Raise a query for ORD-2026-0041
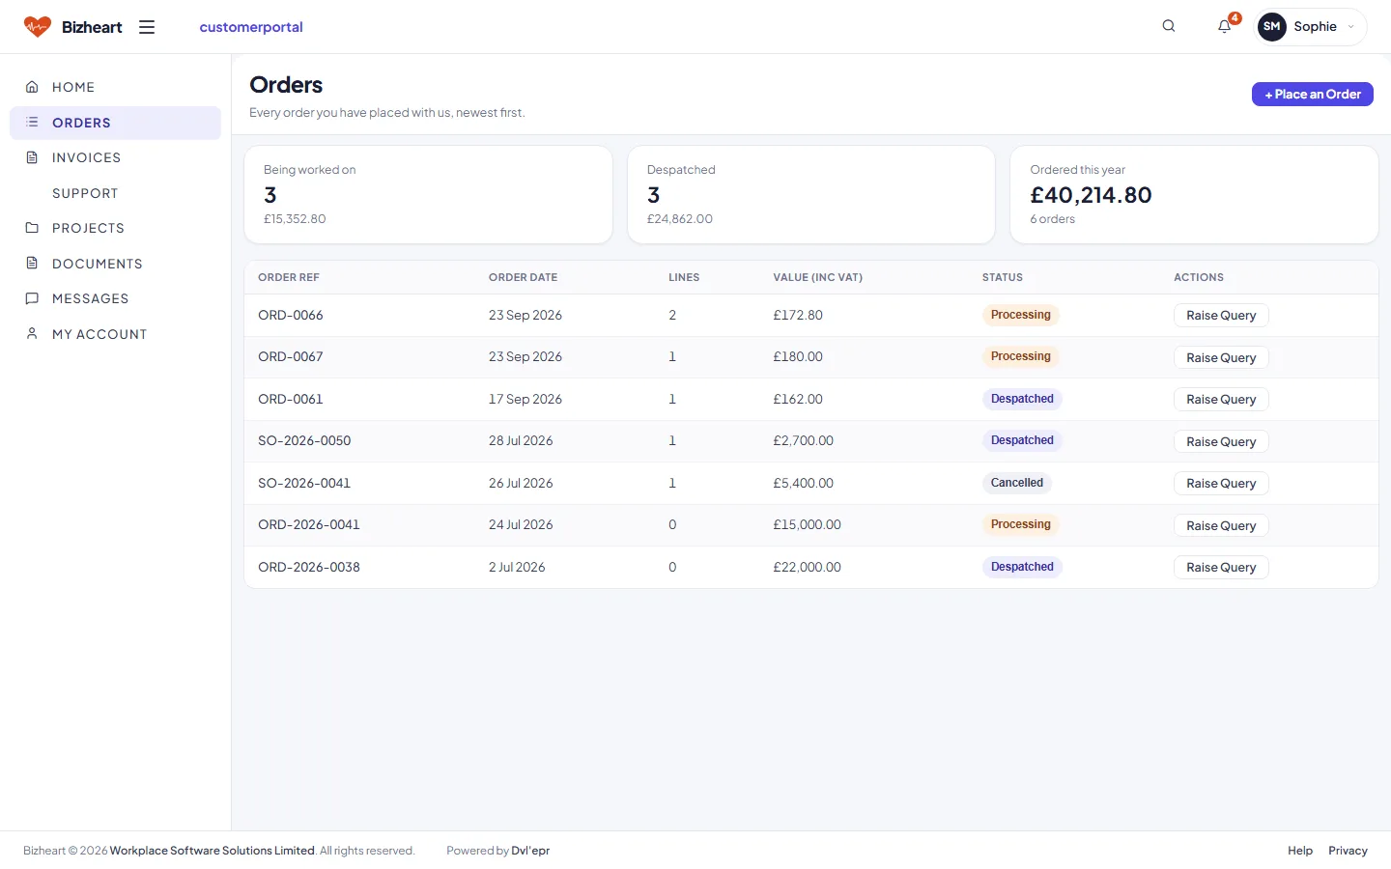Viewport: 1391px width, 869px height. (1221, 525)
